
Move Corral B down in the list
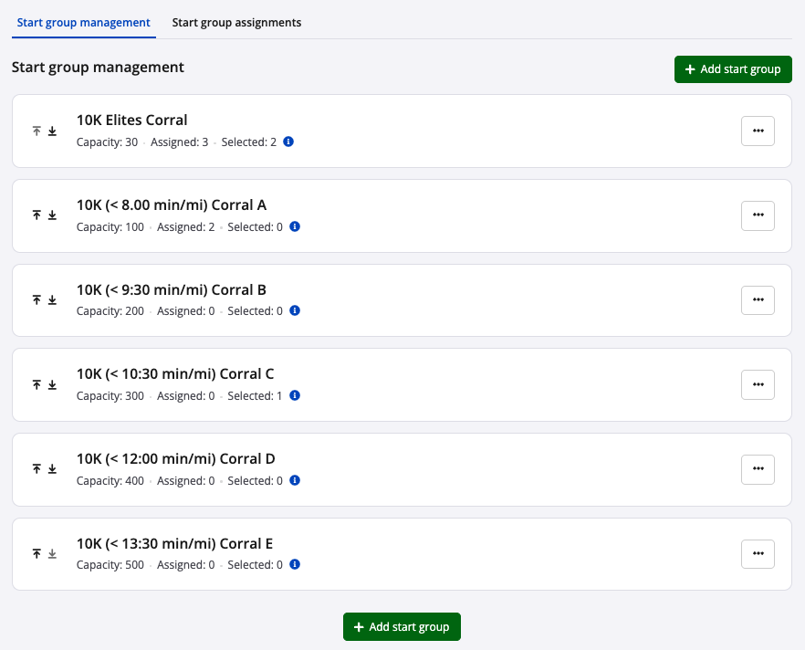click(52, 300)
